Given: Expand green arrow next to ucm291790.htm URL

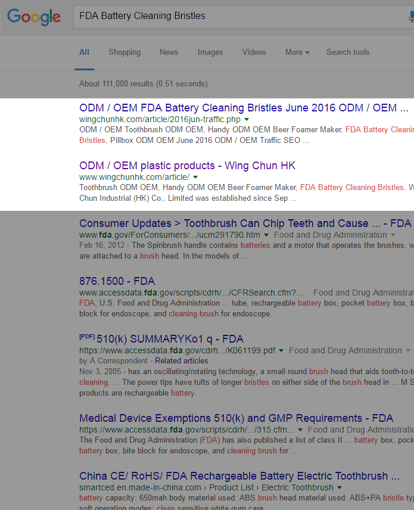Looking at the screenshot, I should point(266,235).
